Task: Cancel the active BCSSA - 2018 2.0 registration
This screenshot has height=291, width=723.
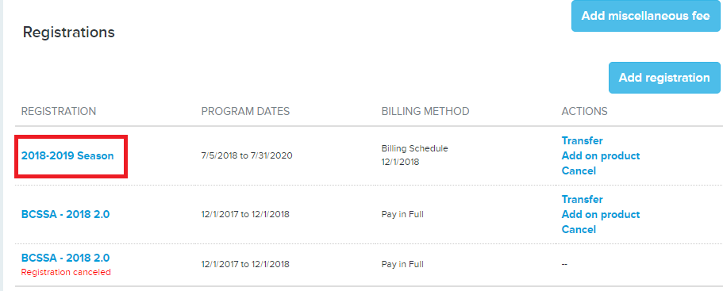Action: [x=579, y=229]
